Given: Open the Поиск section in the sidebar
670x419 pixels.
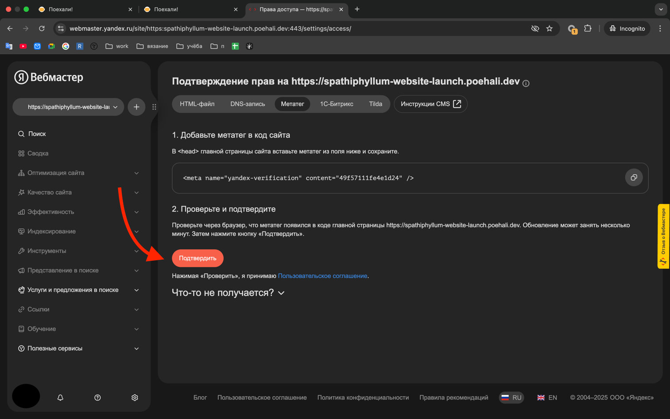Looking at the screenshot, I should tap(37, 133).
